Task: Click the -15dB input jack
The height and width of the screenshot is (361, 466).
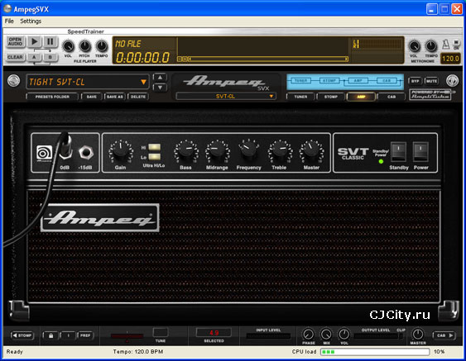Action: [86, 153]
